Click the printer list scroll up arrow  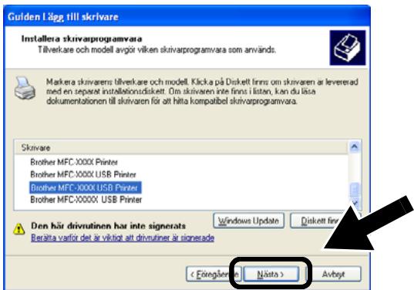355,147
